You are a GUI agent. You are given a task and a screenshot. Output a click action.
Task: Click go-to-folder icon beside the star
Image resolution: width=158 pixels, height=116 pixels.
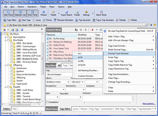(x=151, y=25)
